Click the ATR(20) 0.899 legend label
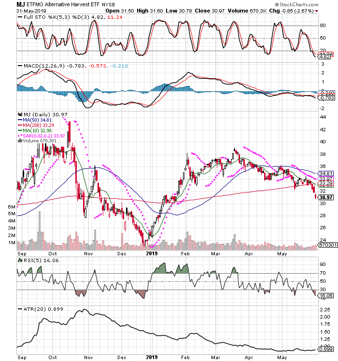 point(43,309)
